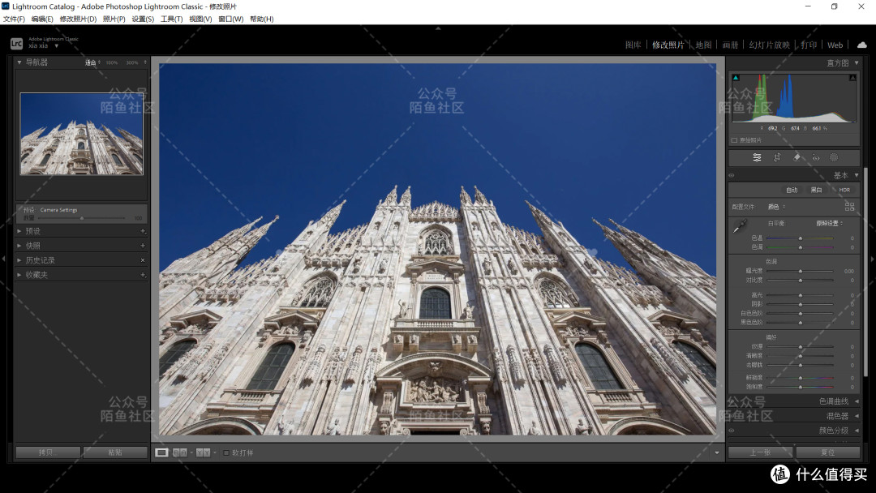Toggle Color Grading panel visibility eye
This screenshot has width=876, height=493.
pos(732,431)
